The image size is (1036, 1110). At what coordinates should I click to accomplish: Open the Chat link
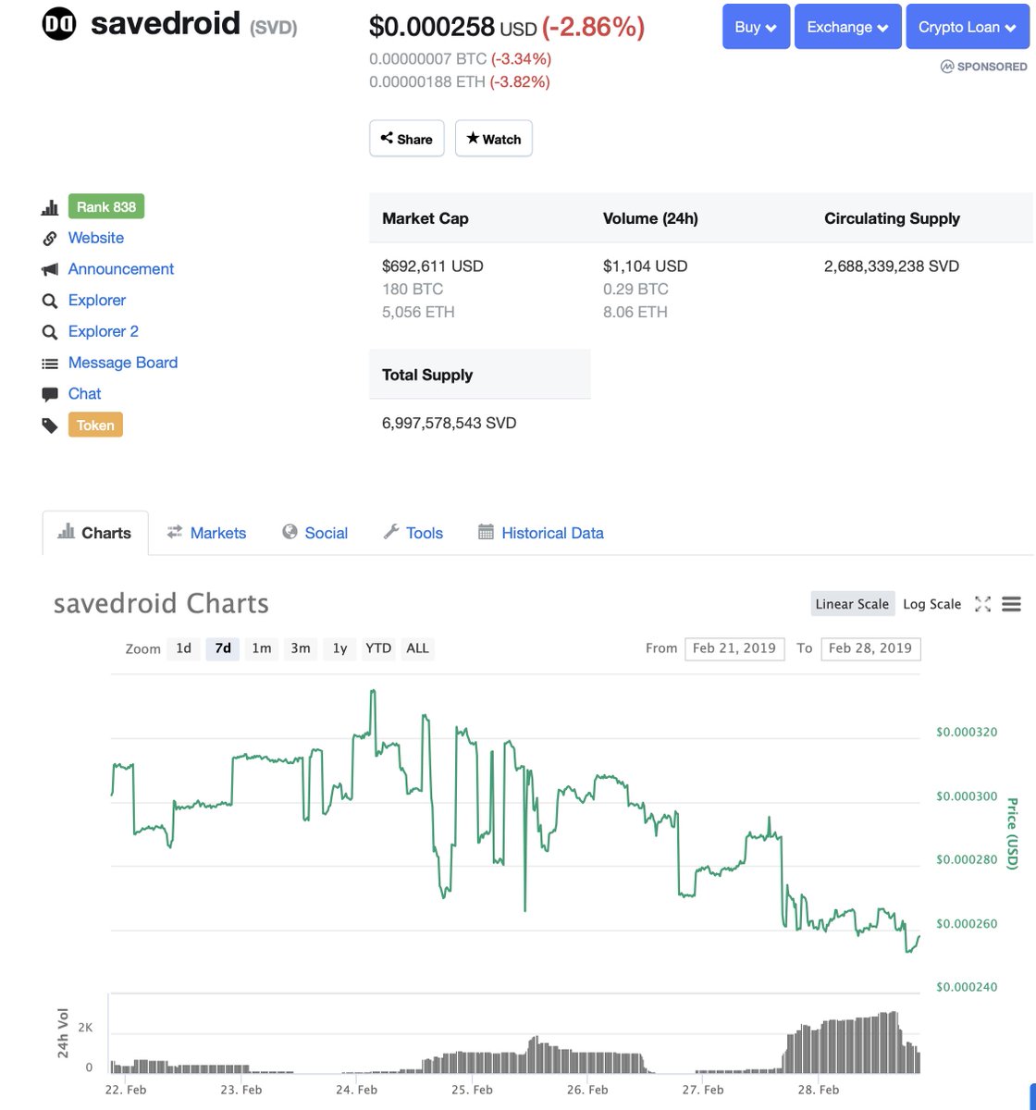coord(85,394)
